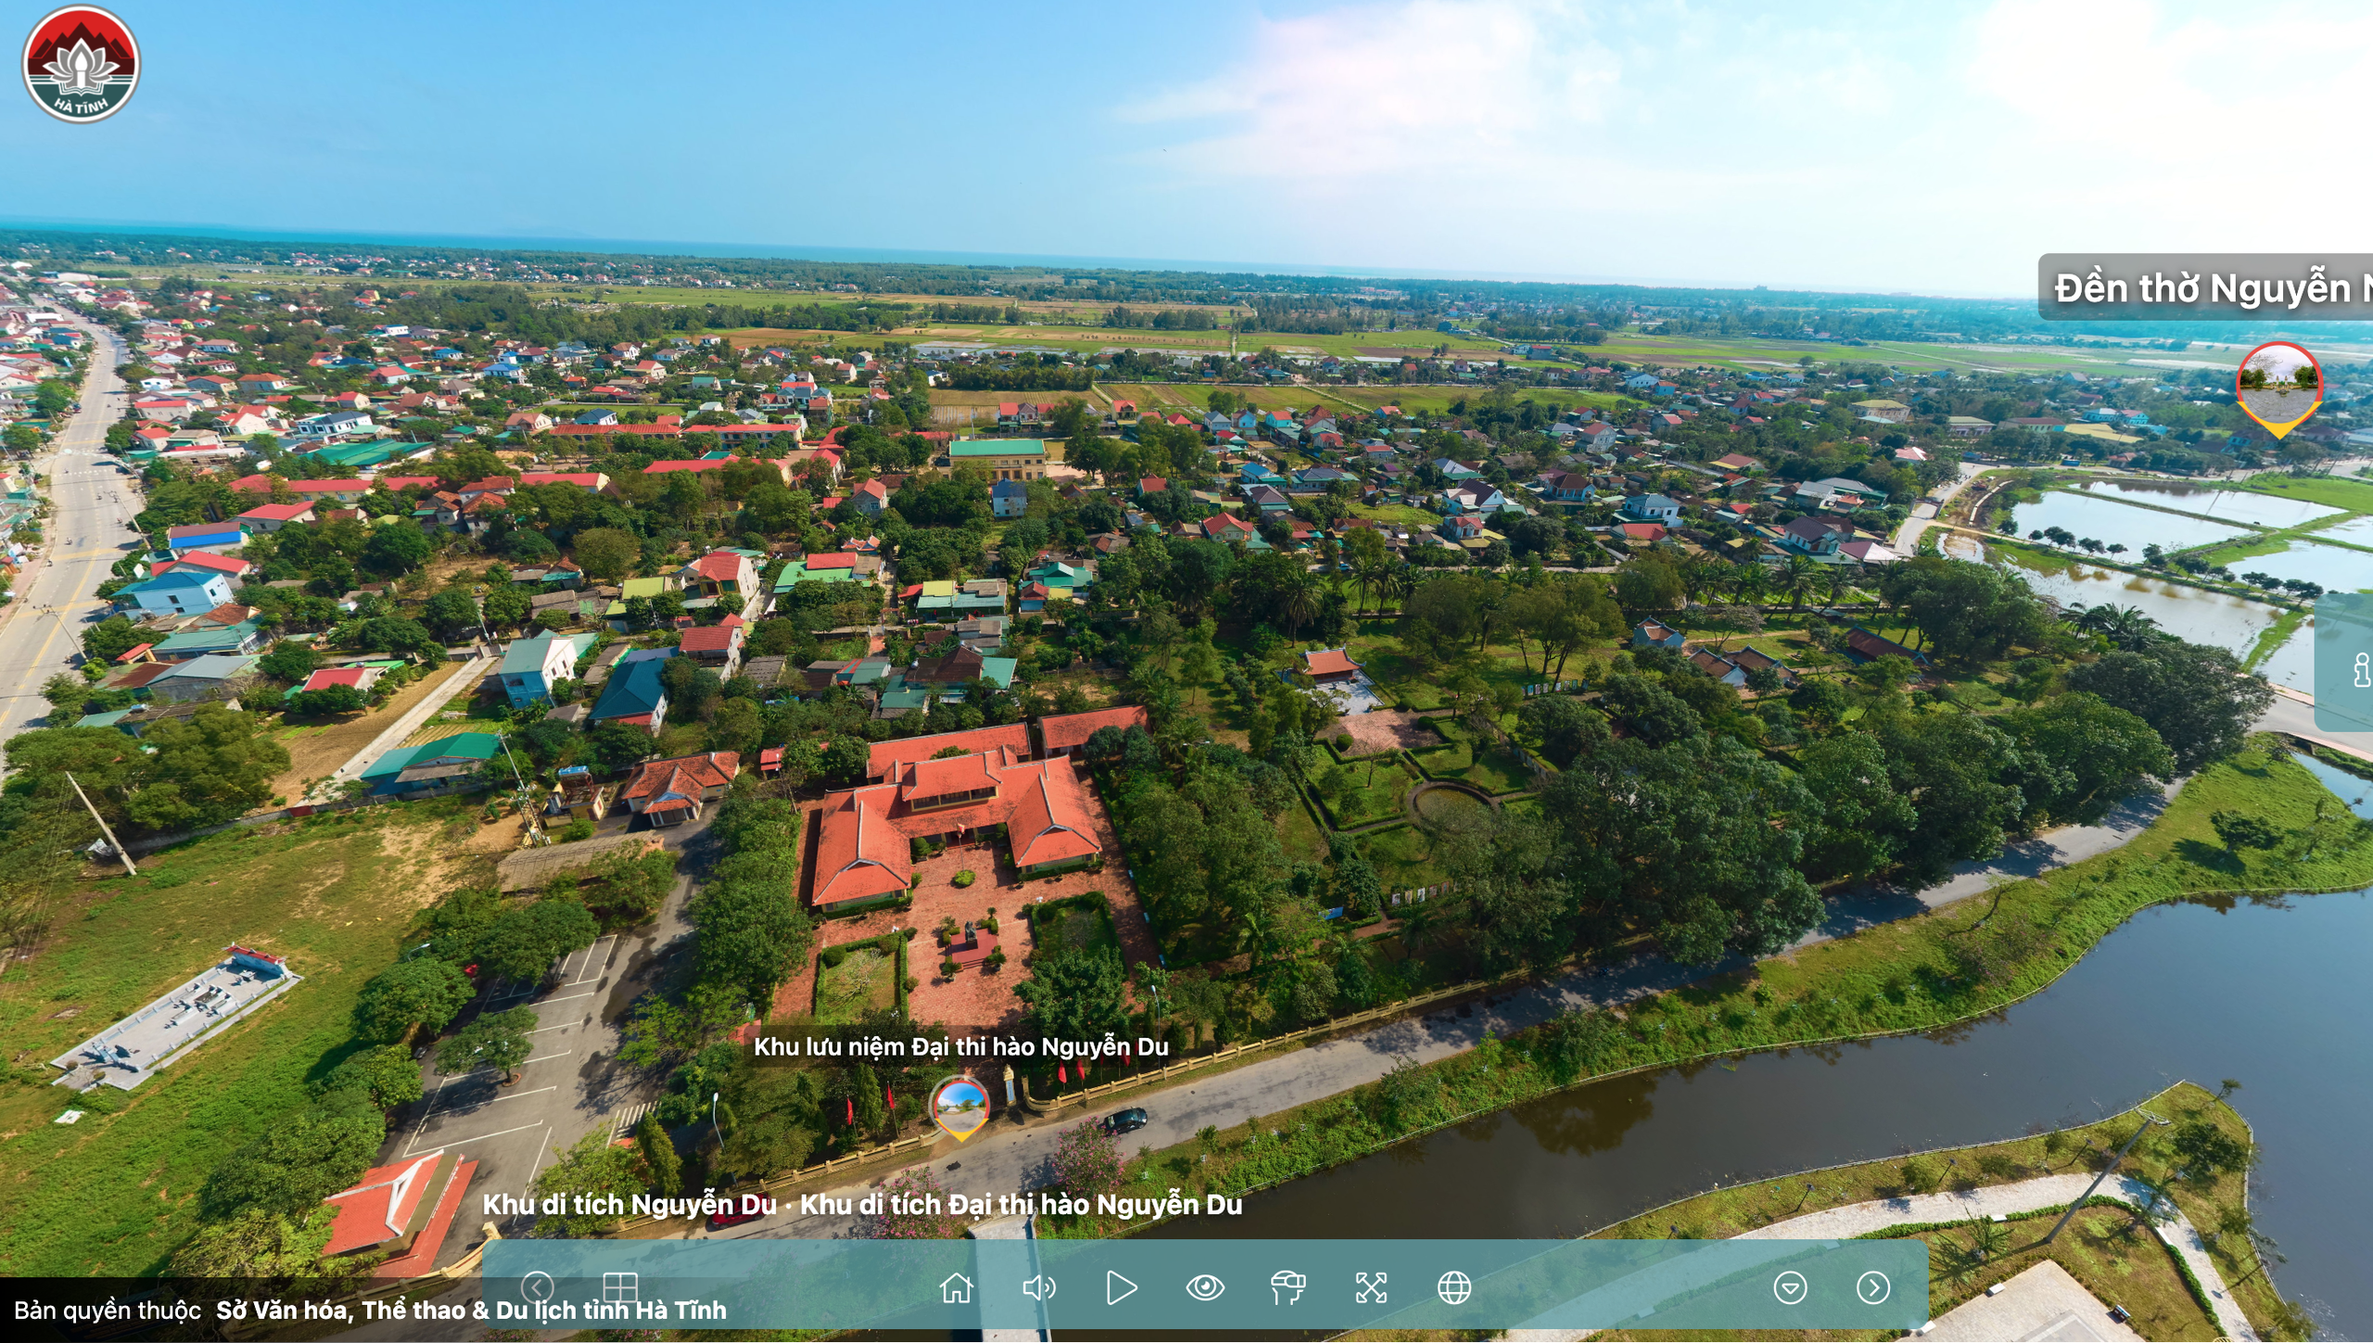This screenshot has width=2373, height=1343.
Task: Click Khu di tích Đại thi hào title
Action: click(1021, 1204)
